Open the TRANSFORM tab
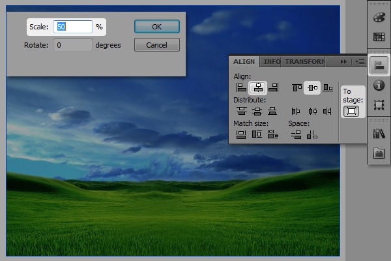Image resolution: width=391 pixels, height=261 pixels. pyautogui.click(x=304, y=62)
